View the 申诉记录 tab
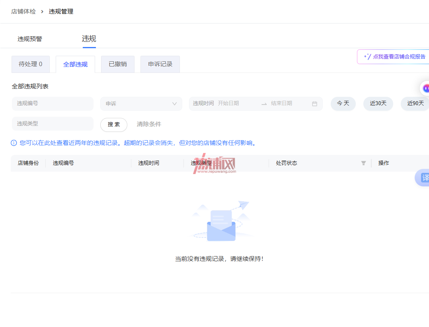Screen dimensions: 429x327 tap(160, 65)
